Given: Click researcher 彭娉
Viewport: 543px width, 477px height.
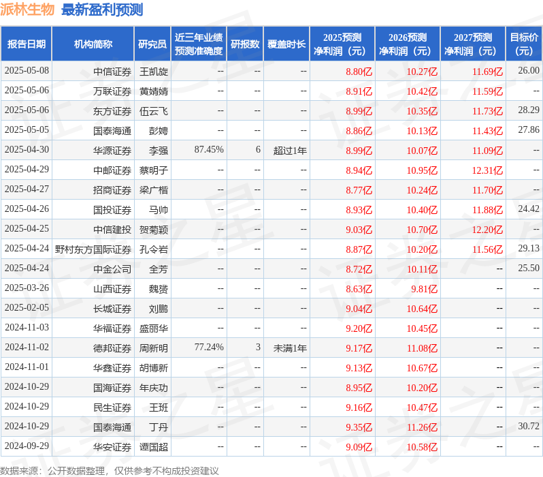Looking at the screenshot, I should click(159, 131).
